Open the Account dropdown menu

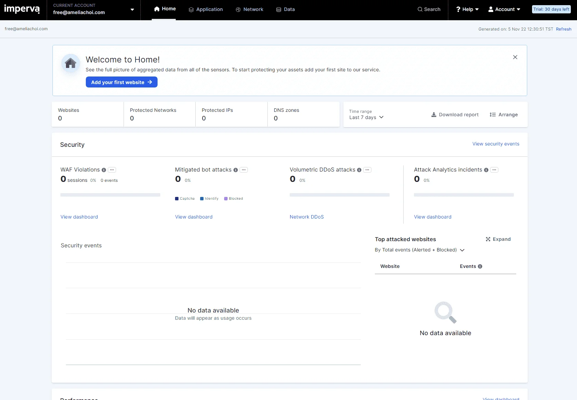pyautogui.click(x=504, y=9)
